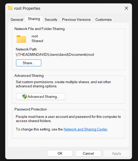Click the 'Shared' status text

coord(37,41)
